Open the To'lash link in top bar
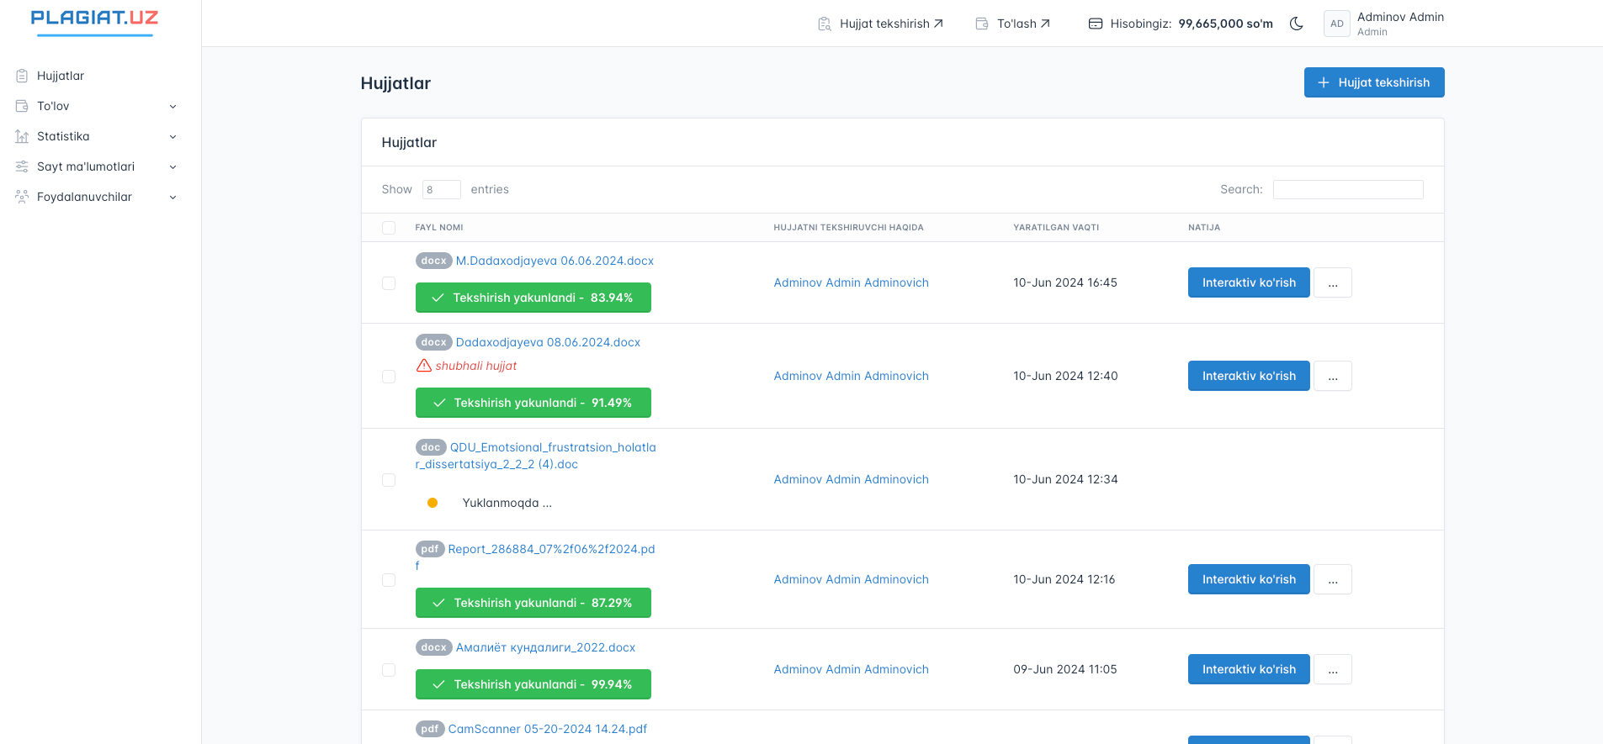 [1013, 24]
